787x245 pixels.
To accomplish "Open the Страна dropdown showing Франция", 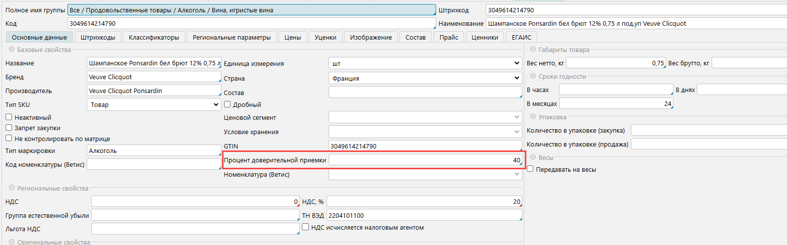I will point(425,78).
